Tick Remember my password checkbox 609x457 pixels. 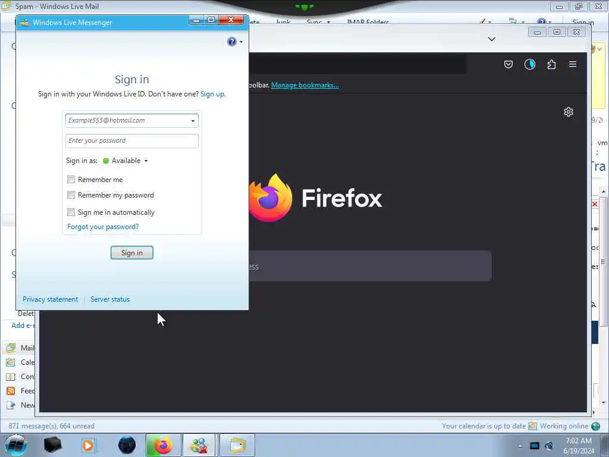coord(71,195)
